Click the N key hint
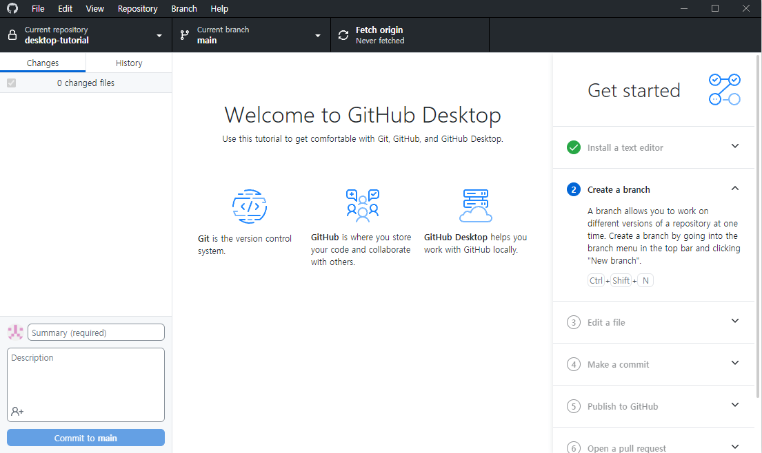The height and width of the screenshot is (453, 762). (645, 280)
